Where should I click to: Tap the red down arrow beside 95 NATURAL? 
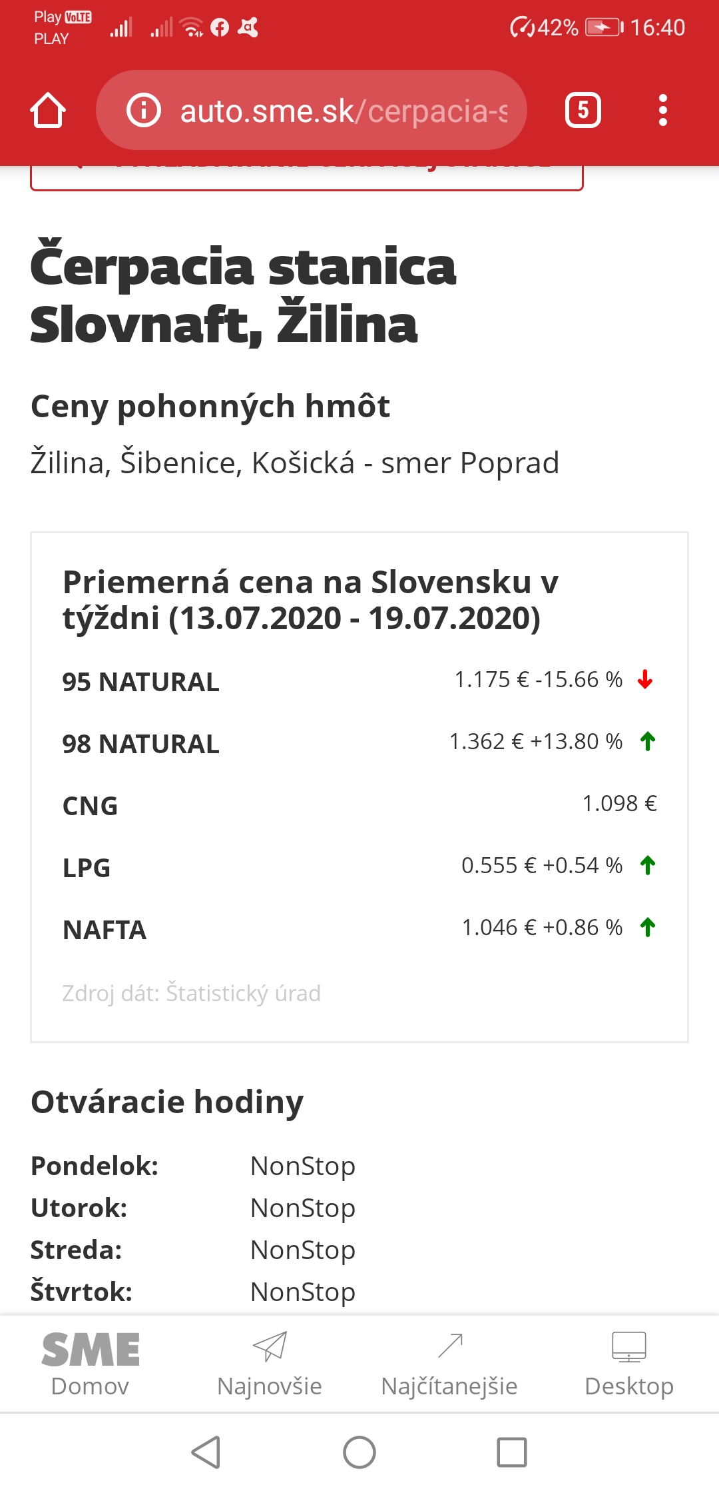(645, 680)
